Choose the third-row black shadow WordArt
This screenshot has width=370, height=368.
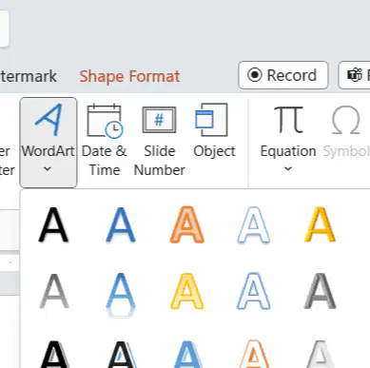(54, 354)
